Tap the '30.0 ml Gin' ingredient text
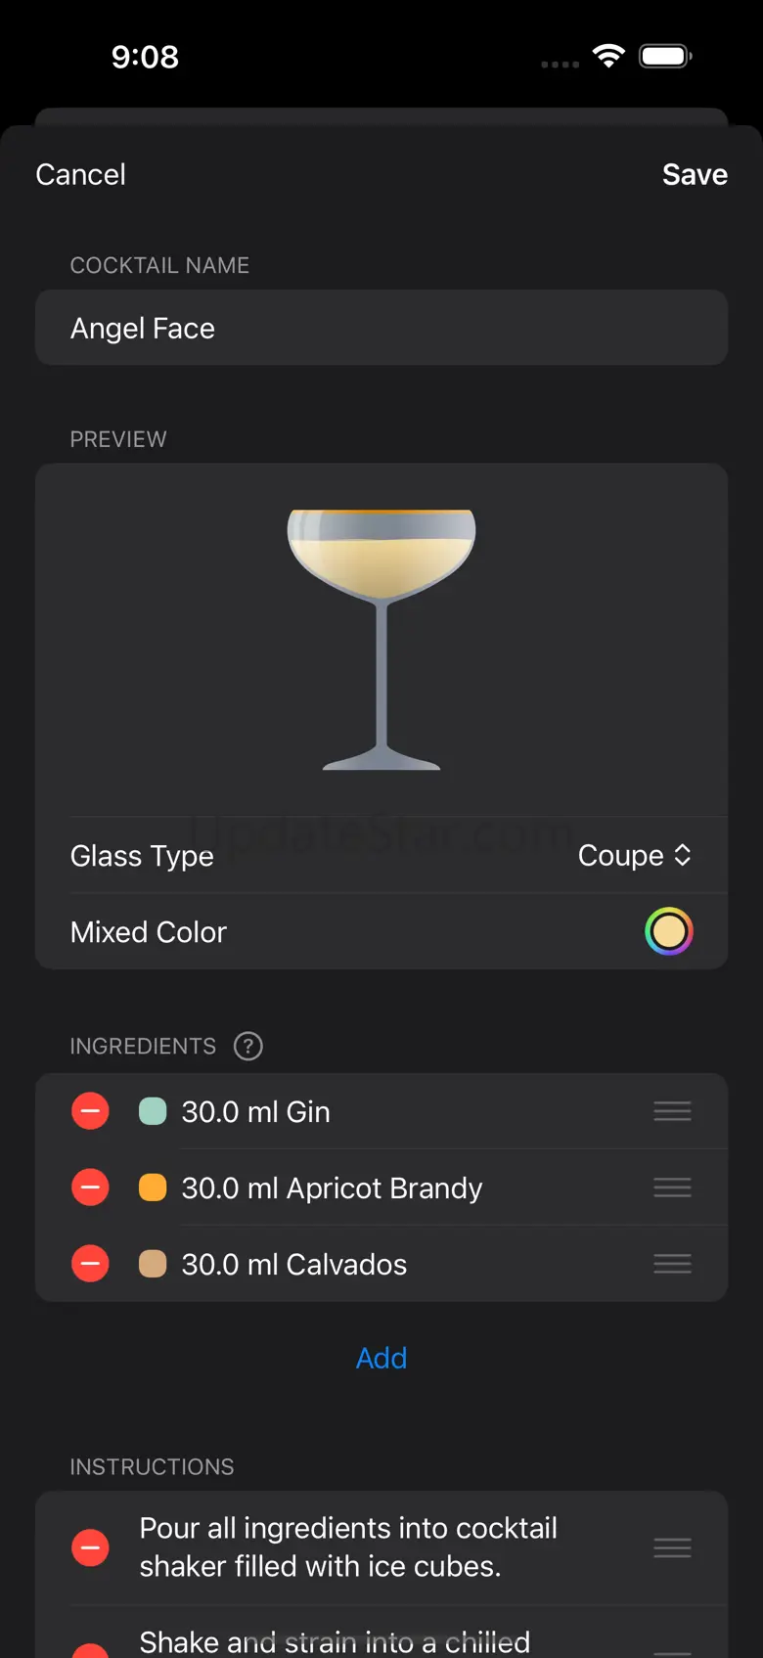 point(256,1111)
